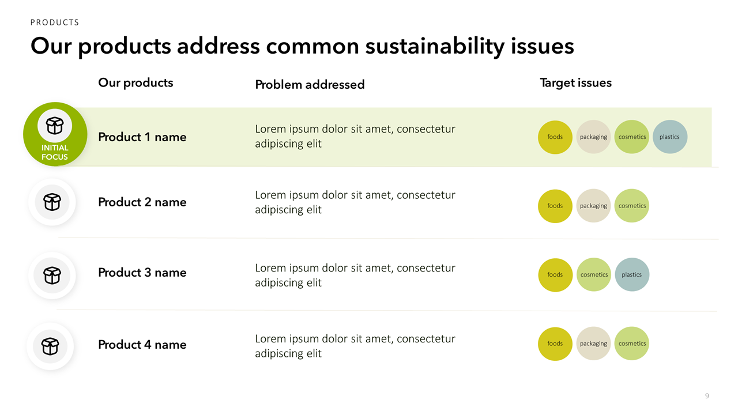The height and width of the screenshot is (415, 738).
Task: Click the Product 4 box icon
Action: click(51, 346)
